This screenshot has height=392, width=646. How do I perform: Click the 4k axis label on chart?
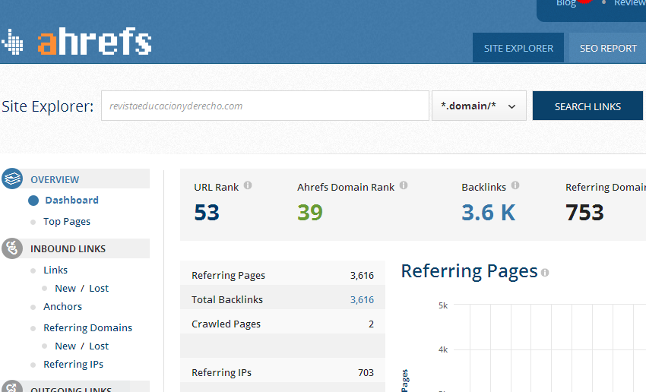click(443, 349)
